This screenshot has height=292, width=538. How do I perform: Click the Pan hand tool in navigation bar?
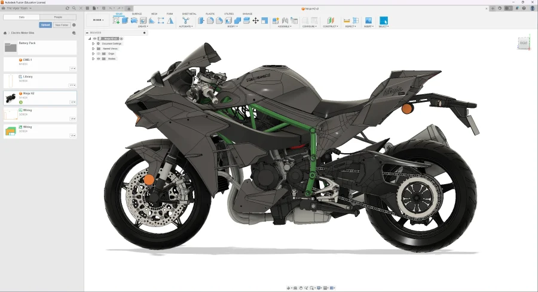(x=301, y=288)
